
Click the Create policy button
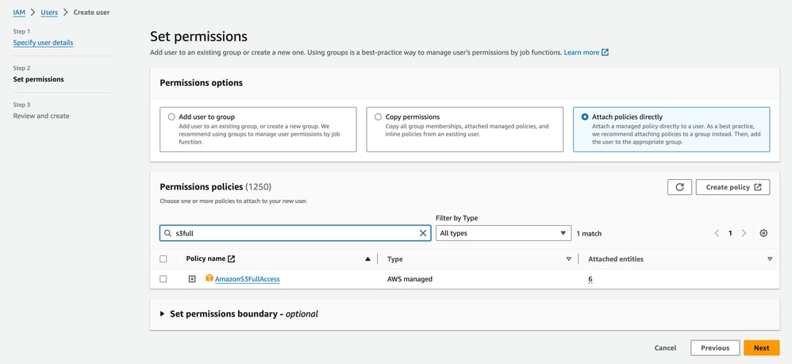(x=733, y=187)
